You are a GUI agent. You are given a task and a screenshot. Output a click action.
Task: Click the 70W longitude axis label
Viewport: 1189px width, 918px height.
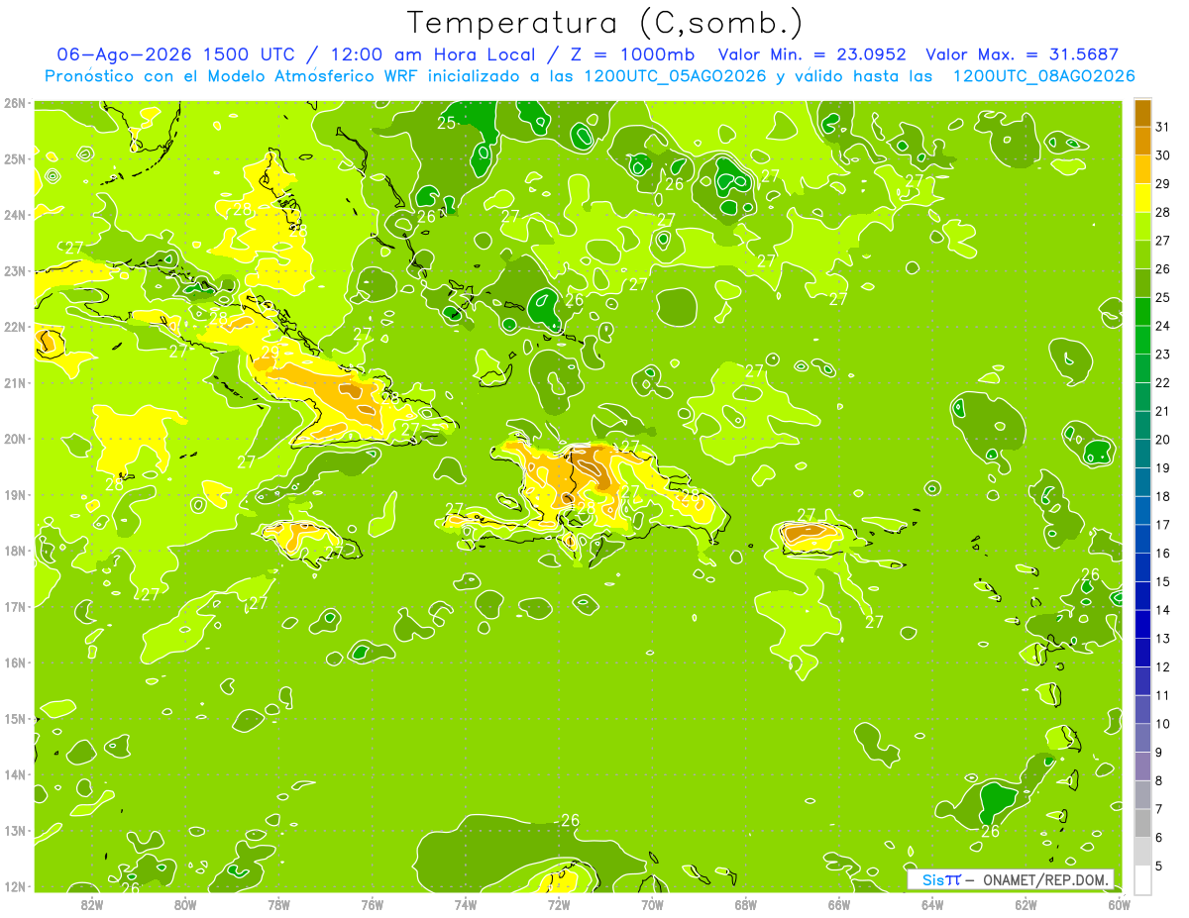tap(652, 904)
